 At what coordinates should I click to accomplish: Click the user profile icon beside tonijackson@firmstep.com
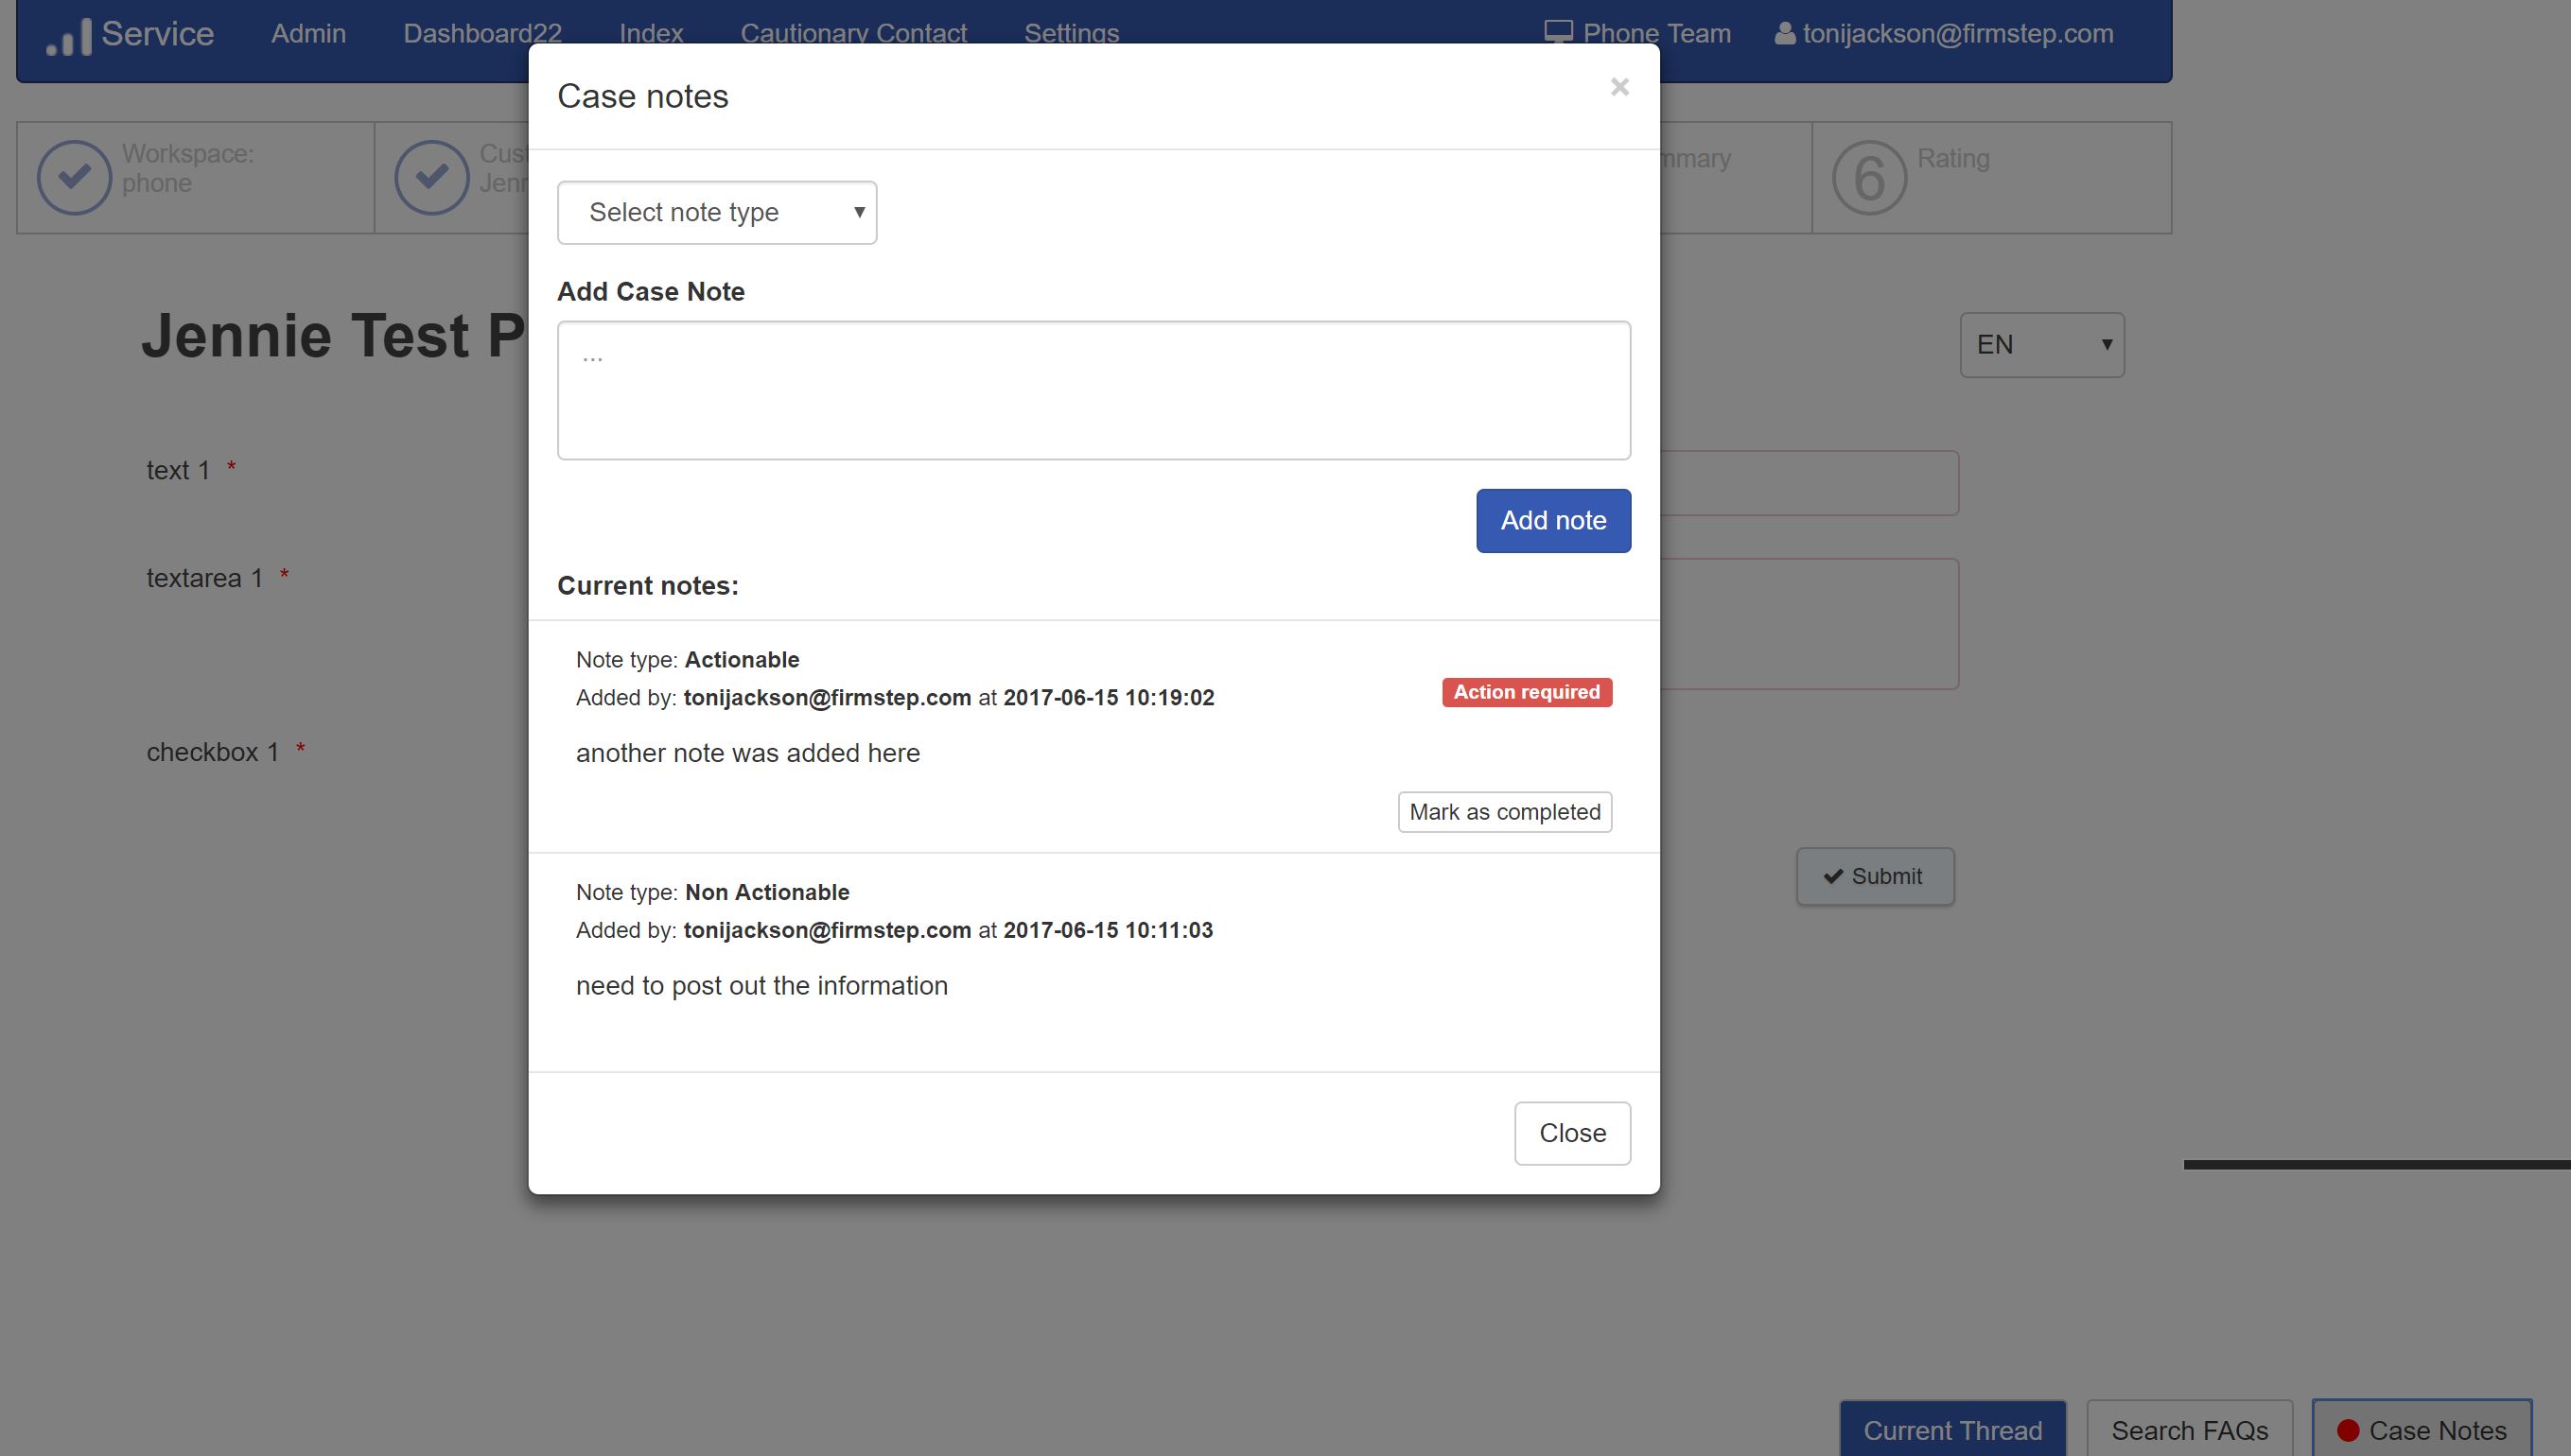1784,33
